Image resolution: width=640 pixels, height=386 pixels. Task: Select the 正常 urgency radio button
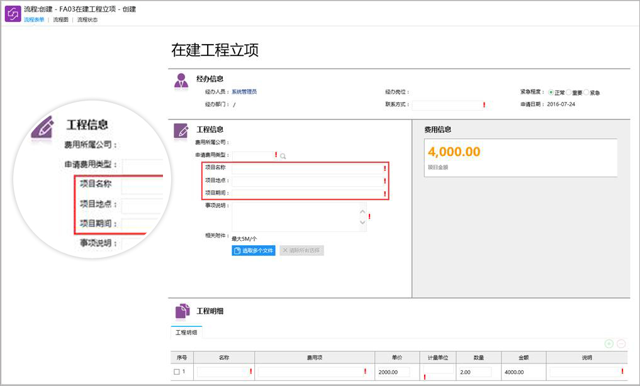tap(551, 92)
